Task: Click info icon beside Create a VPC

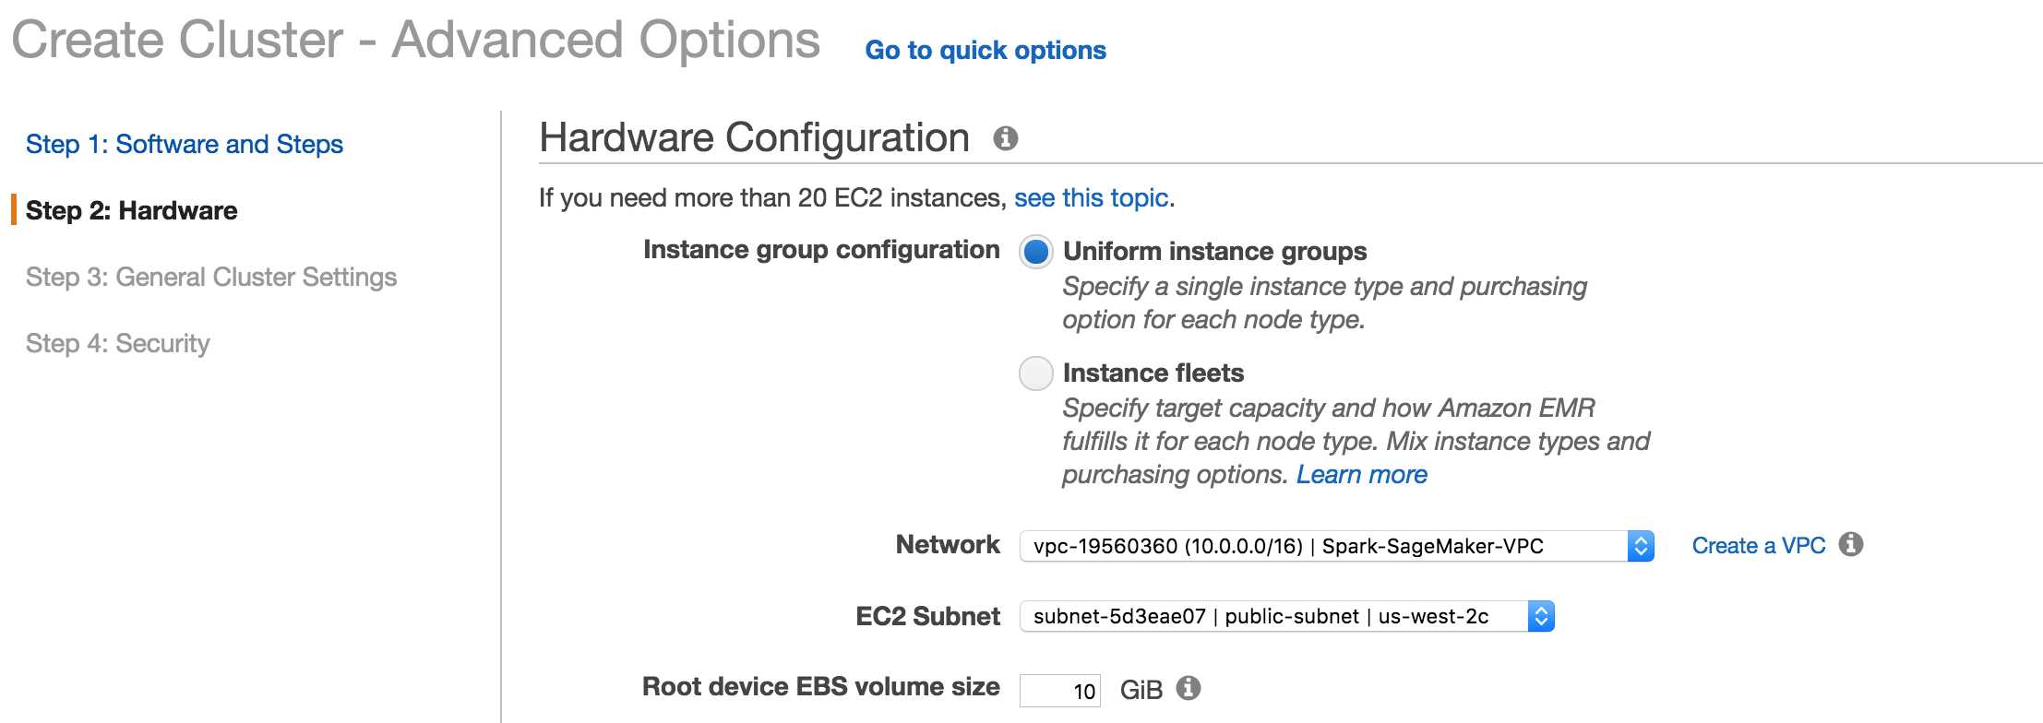Action: [1850, 545]
